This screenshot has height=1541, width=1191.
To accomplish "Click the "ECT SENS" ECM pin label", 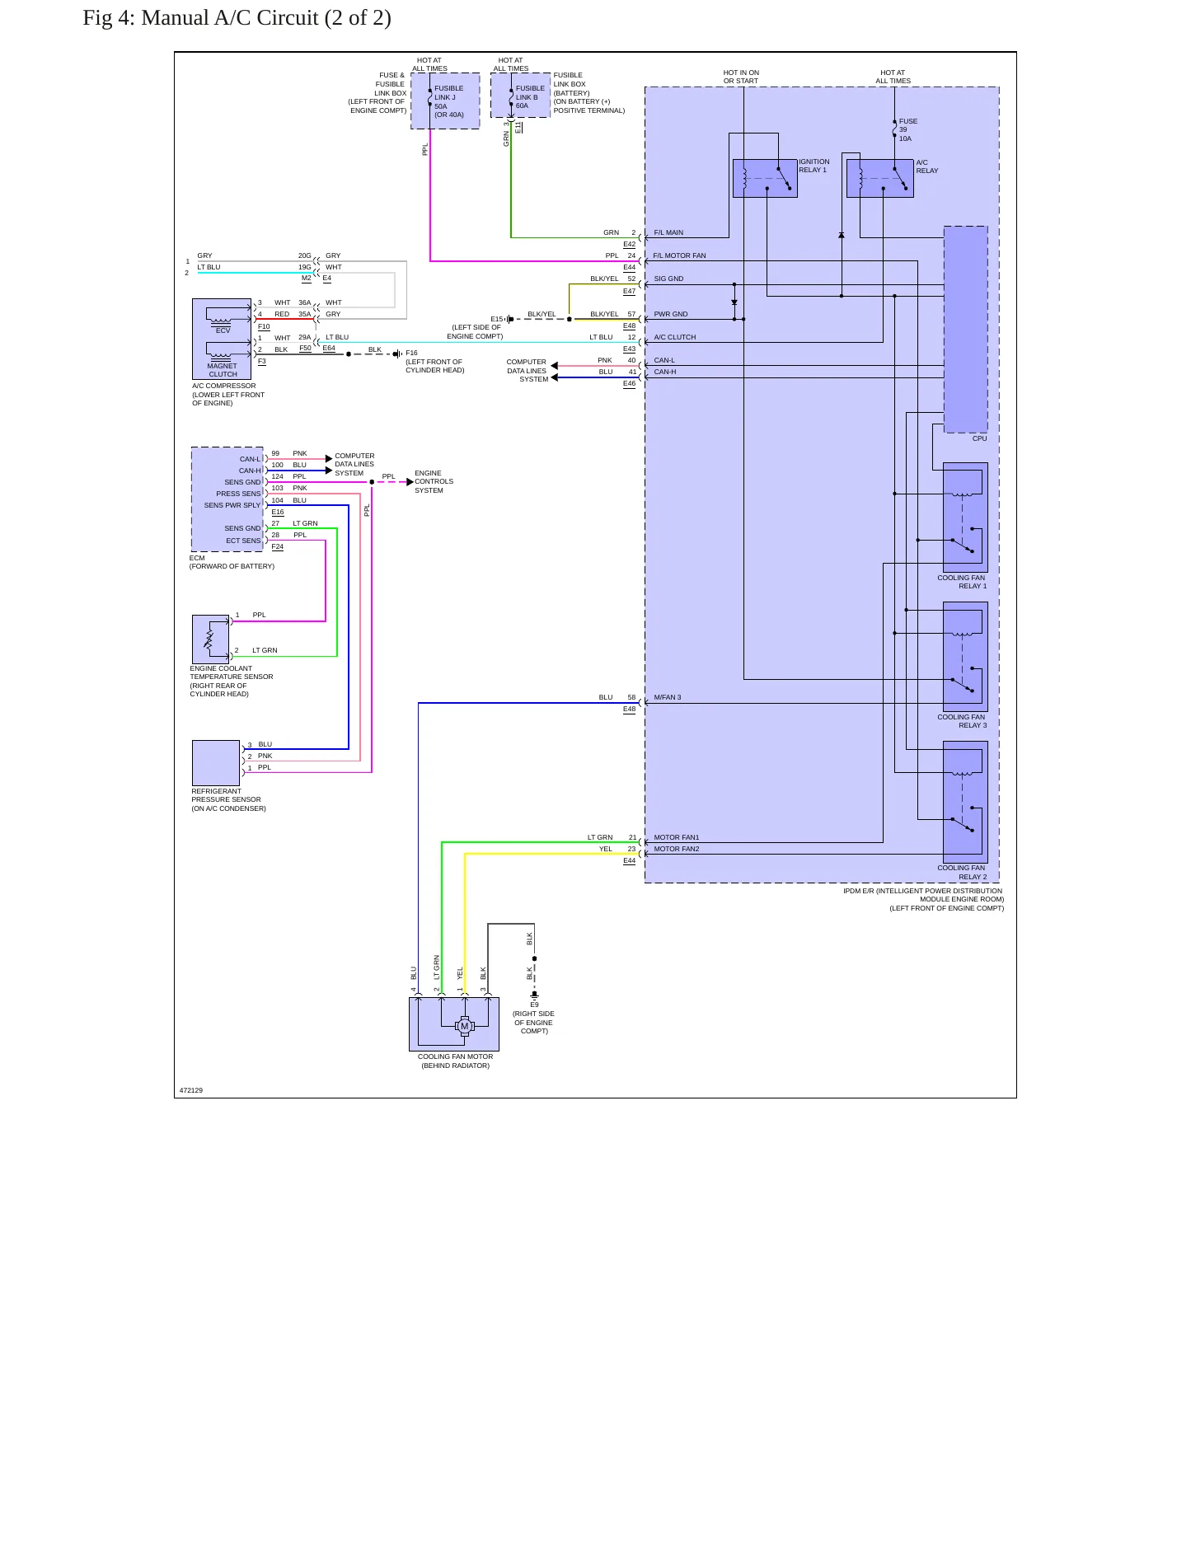I will click(x=243, y=541).
